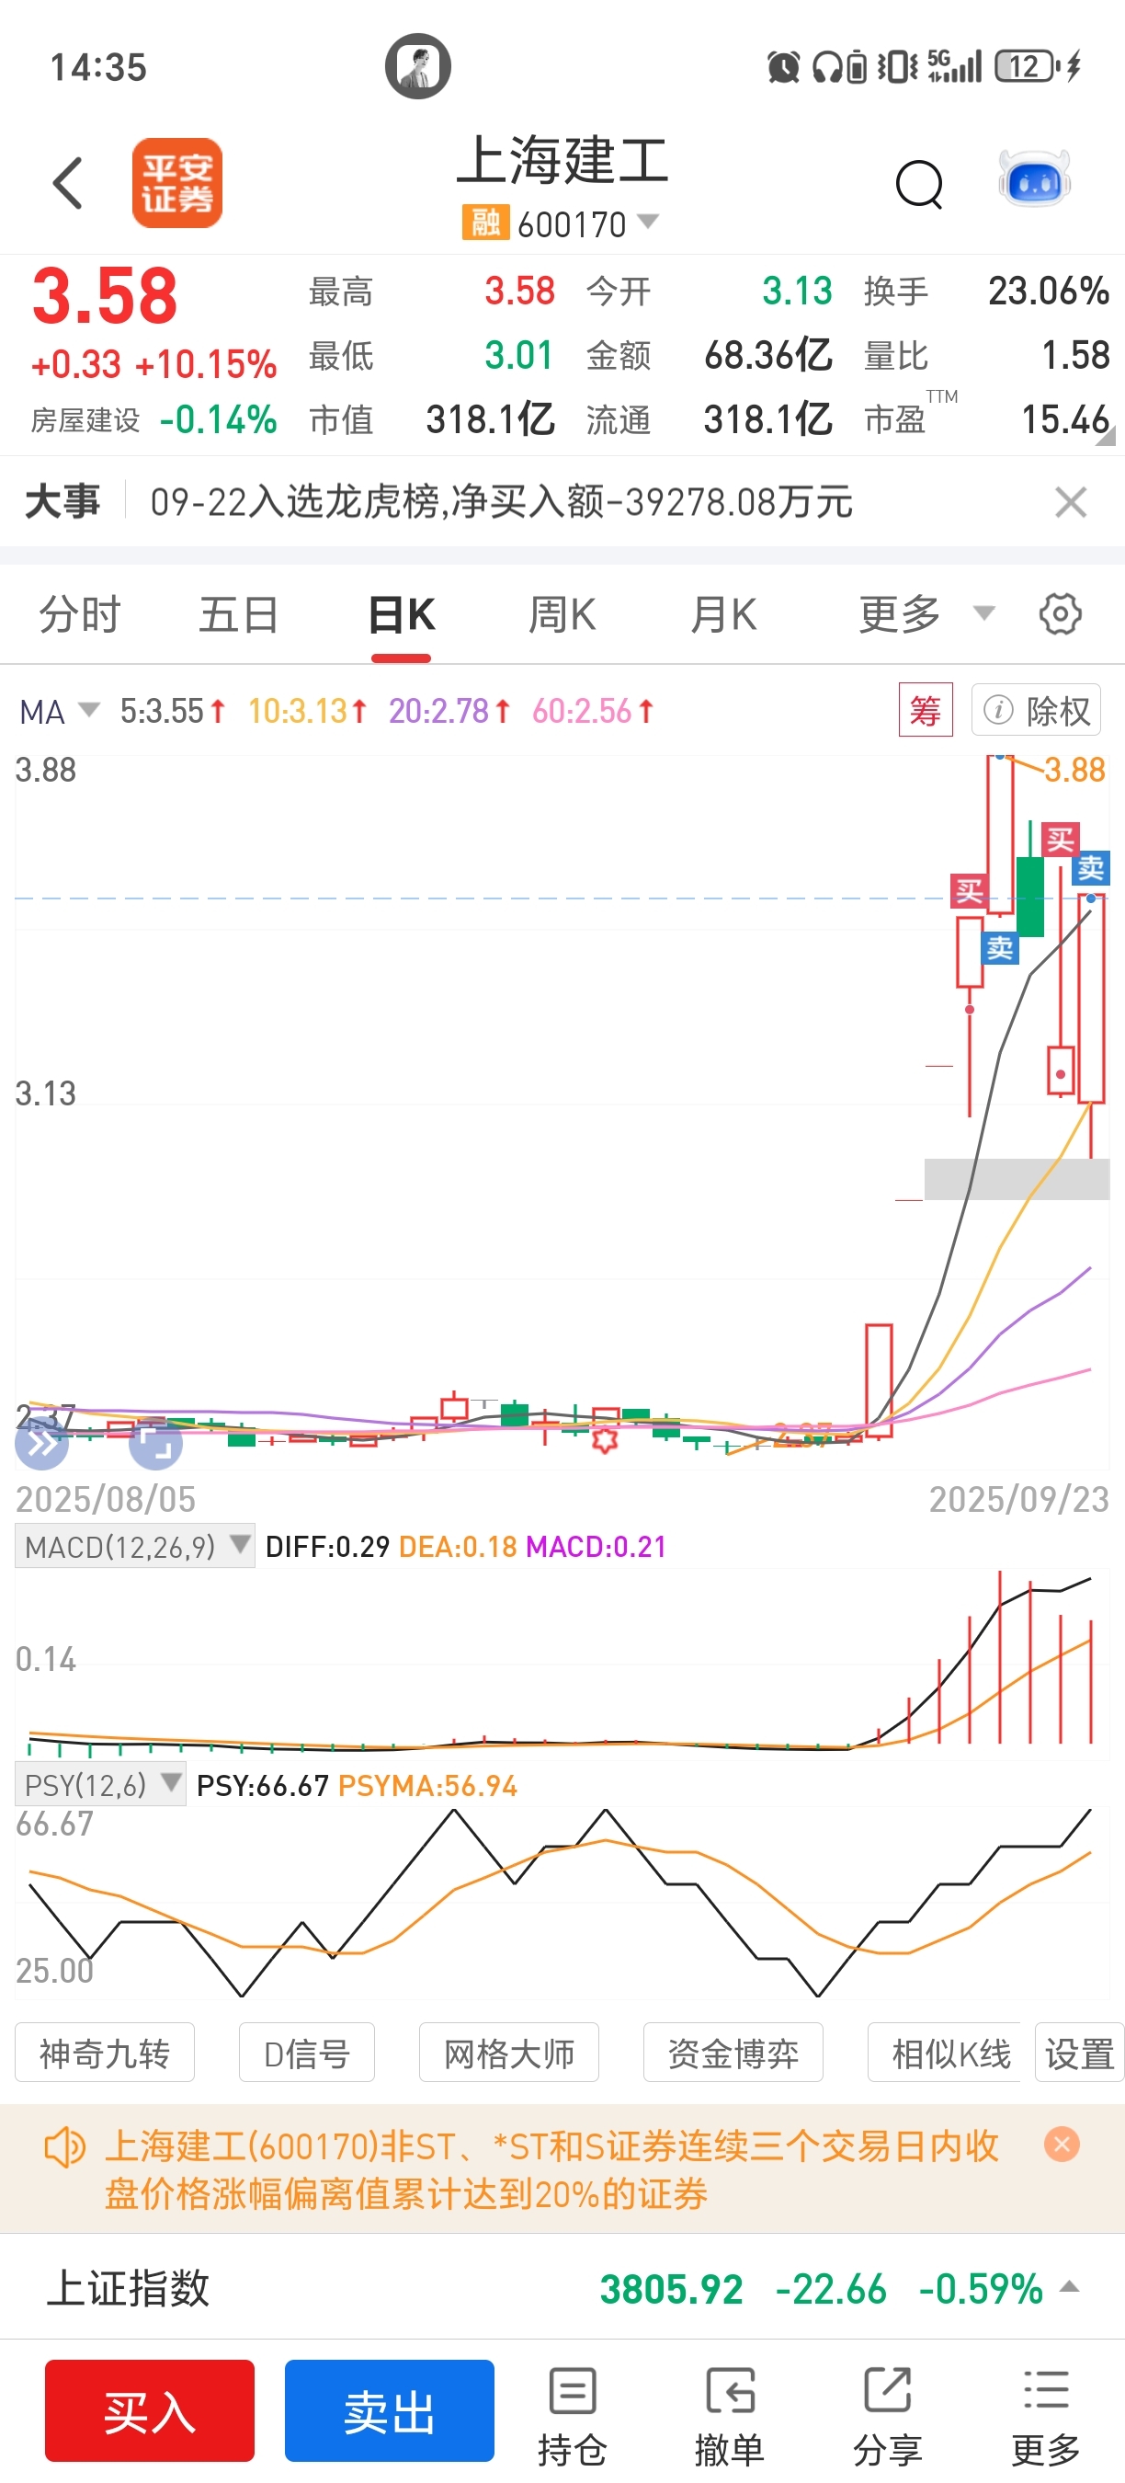Tap the blue 卖出 button
1125x2483 pixels.
(389, 2410)
